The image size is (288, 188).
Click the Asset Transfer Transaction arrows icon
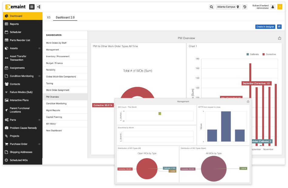coord(6,58)
